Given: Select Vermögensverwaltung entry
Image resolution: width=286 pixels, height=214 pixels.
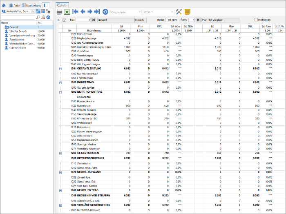Looking at the screenshot, I should [x=22, y=36].
